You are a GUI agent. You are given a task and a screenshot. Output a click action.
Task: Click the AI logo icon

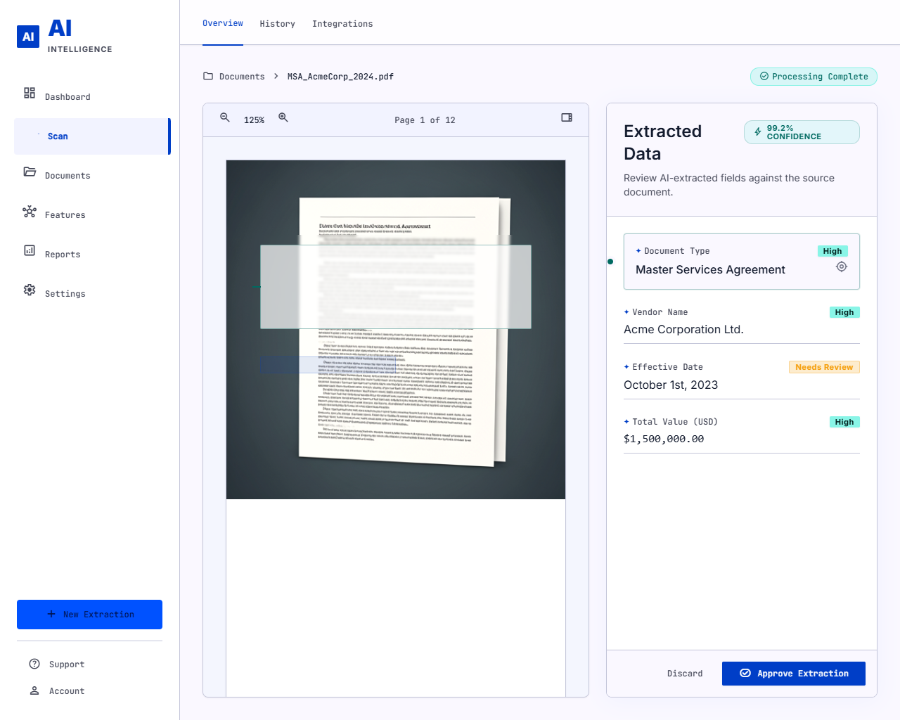[x=28, y=37]
